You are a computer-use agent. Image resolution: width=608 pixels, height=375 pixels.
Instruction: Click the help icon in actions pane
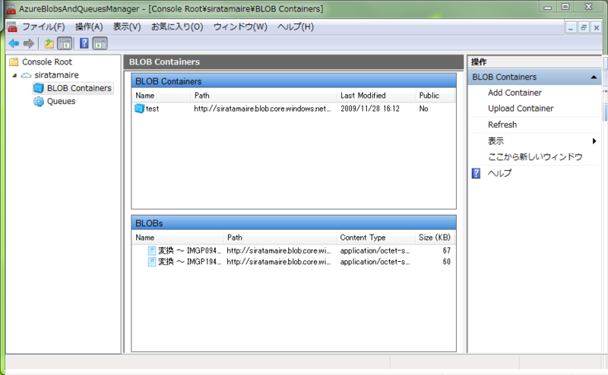[x=477, y=173]
